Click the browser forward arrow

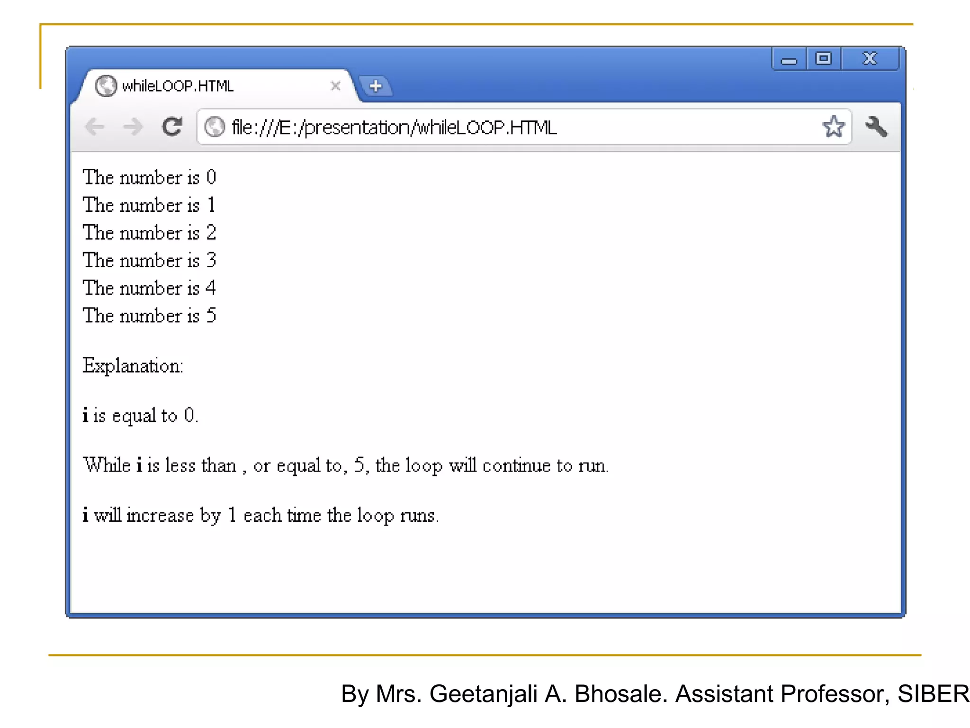coord(133,127)
